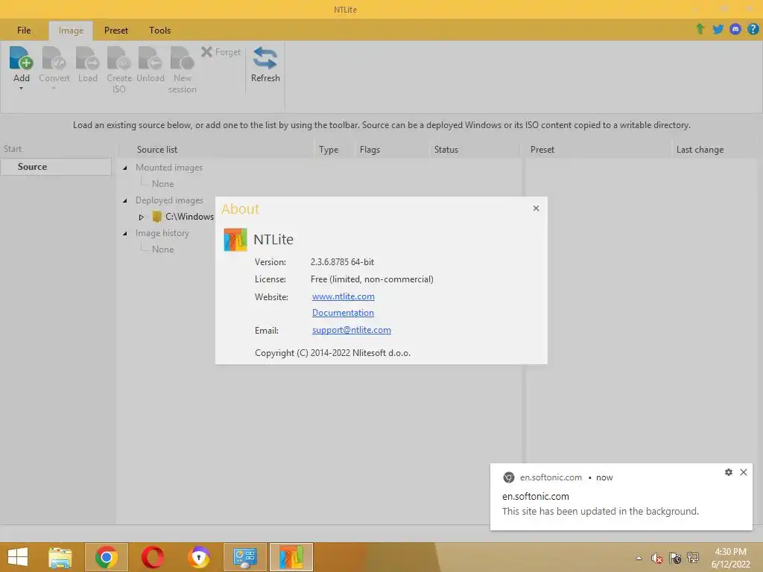Collapse the Deployed images group

point(125,200)
